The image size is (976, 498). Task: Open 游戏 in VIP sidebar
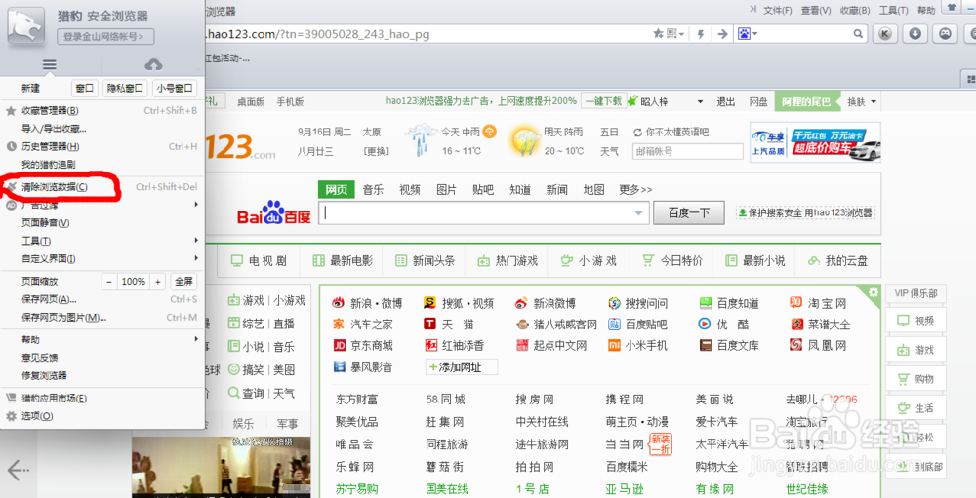point(915,350)
